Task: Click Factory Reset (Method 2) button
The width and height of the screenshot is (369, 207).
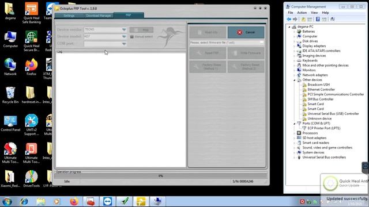Action: (x=246, y=67)
